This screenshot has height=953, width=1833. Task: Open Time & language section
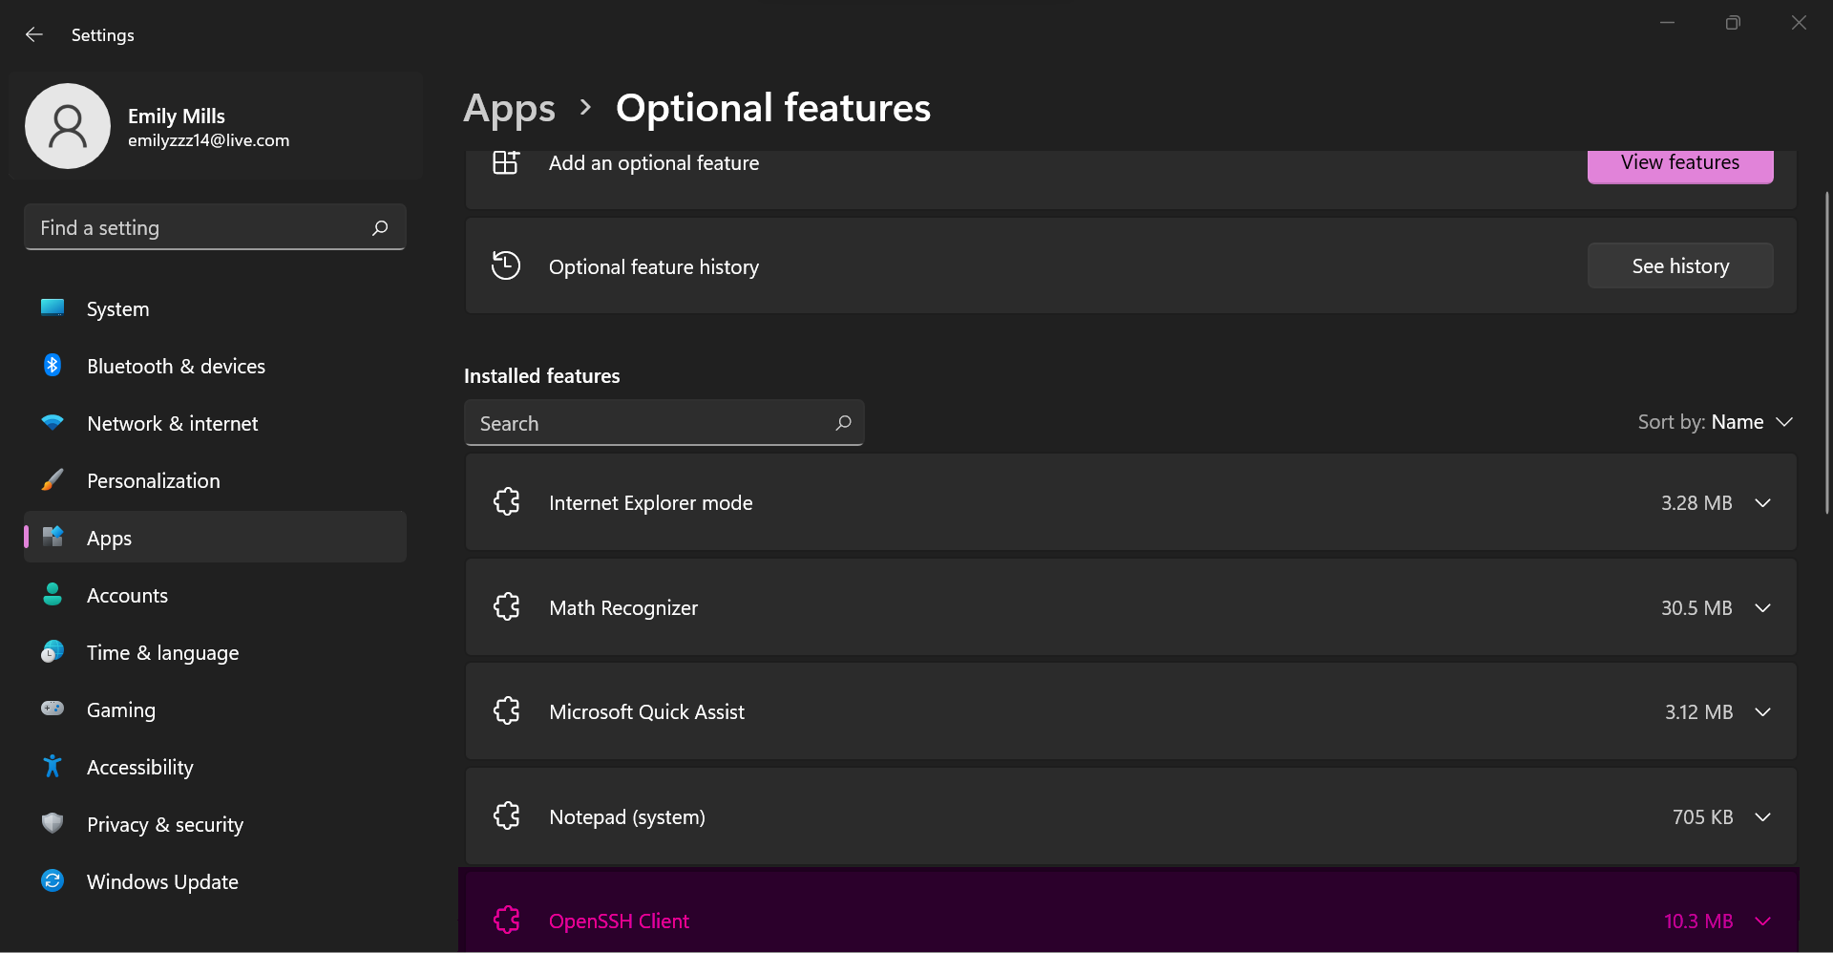click(x=162, y=652)
